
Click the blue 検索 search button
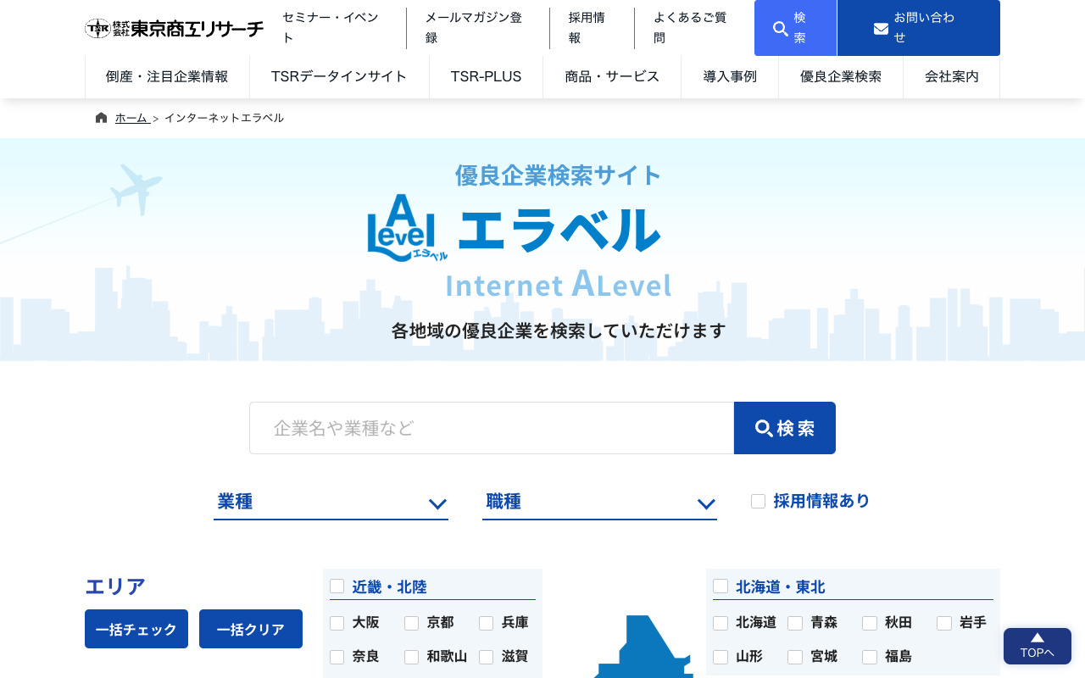pos(785,428)
